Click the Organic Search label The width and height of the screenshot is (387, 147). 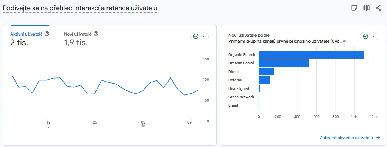[x=242, y=55]
